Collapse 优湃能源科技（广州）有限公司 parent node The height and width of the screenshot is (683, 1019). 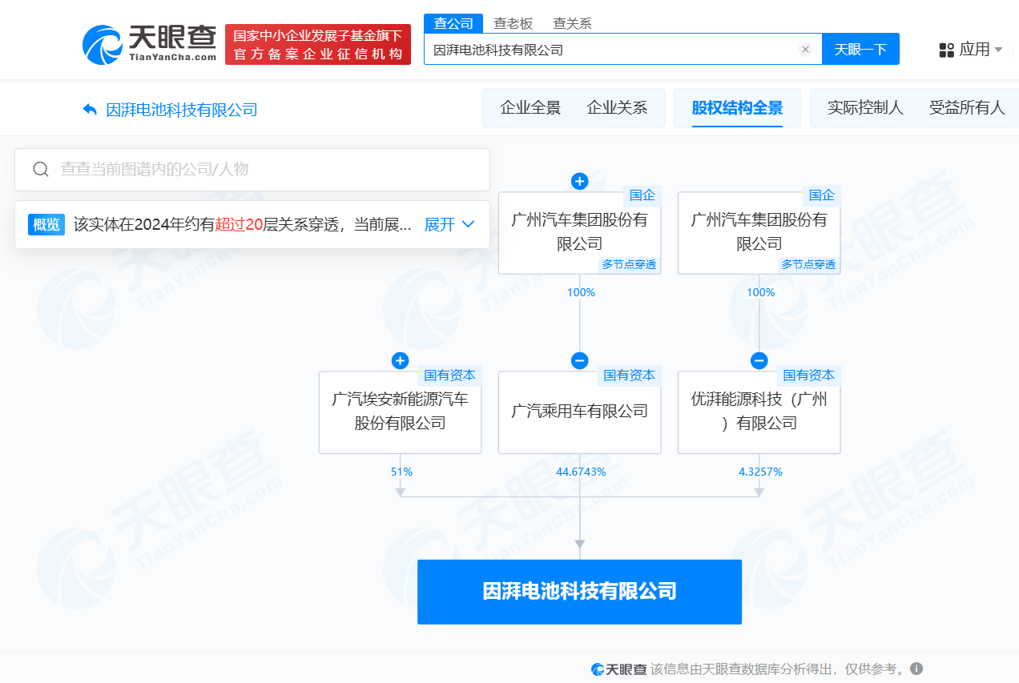759,360
